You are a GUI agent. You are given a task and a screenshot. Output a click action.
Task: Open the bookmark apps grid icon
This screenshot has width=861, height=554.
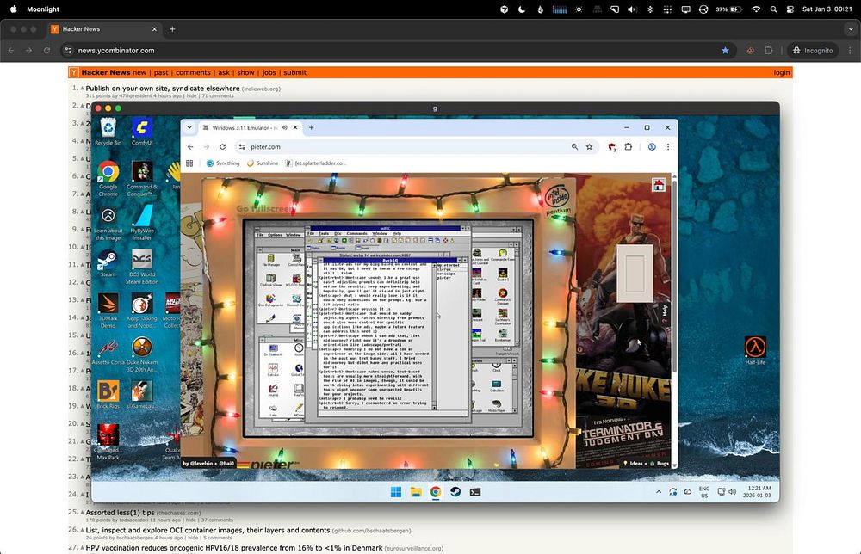(x=189, y=163)
